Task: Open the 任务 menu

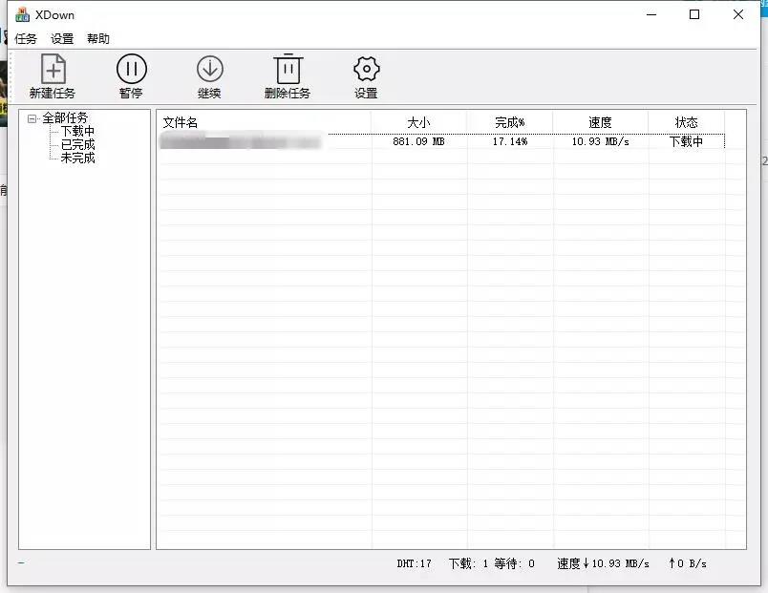Action: (x=26, y=39)
